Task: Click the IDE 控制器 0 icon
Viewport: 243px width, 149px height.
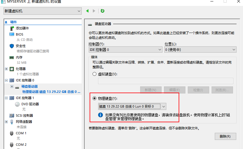Action: point(12,80)
